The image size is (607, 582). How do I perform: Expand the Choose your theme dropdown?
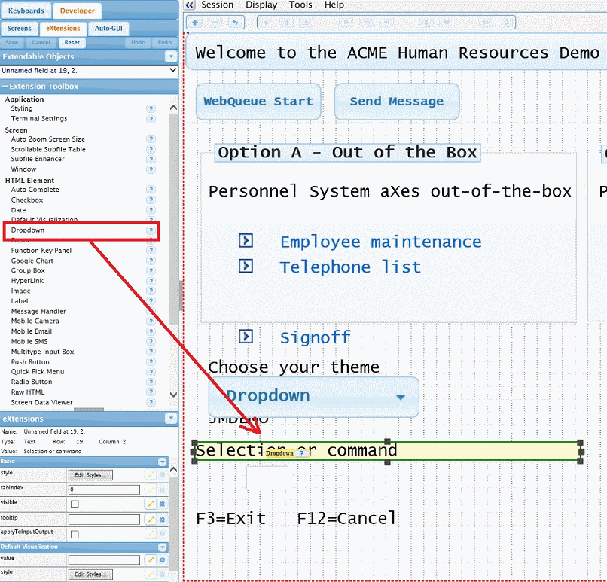[401, 398]
